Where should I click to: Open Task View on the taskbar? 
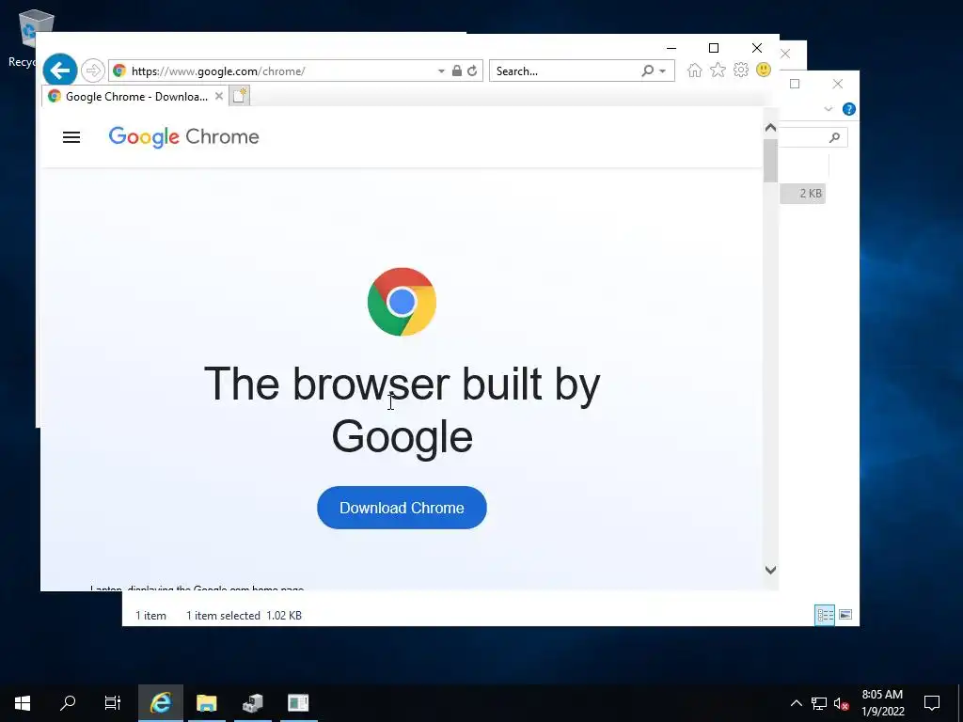(x=113, y=703)
